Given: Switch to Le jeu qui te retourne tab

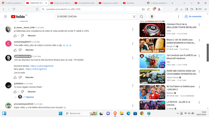Looking at the screenshot, I should coord(61,3).
